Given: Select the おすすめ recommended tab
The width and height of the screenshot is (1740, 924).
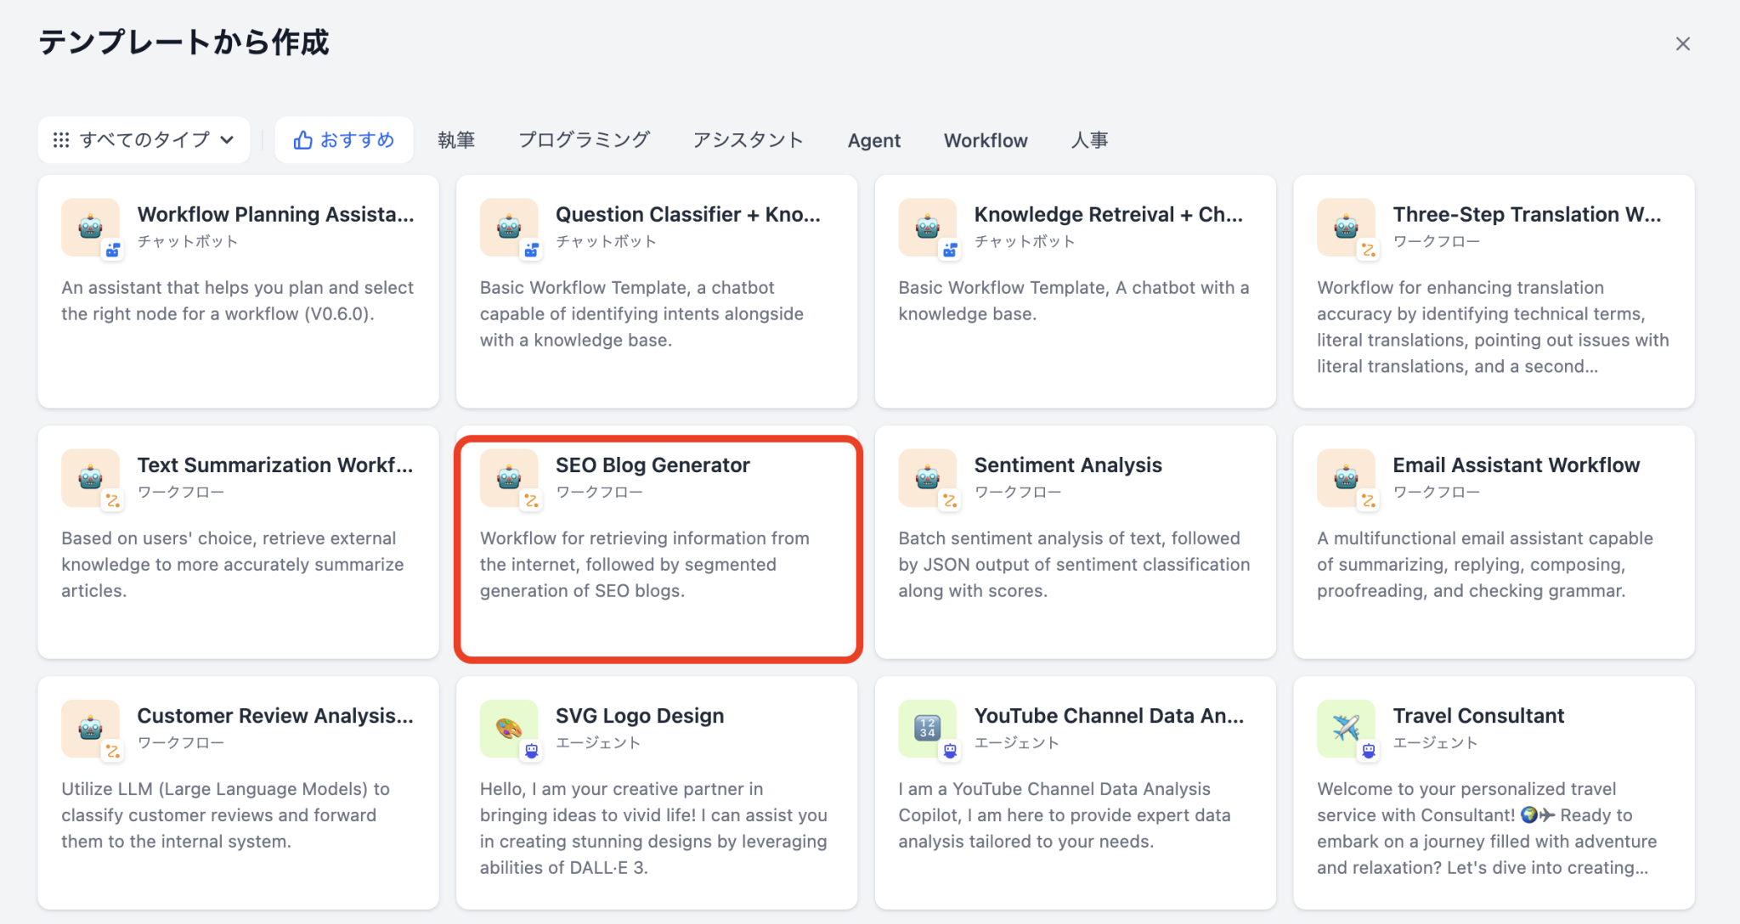Looking at the screenshot, I should (344, 140).
